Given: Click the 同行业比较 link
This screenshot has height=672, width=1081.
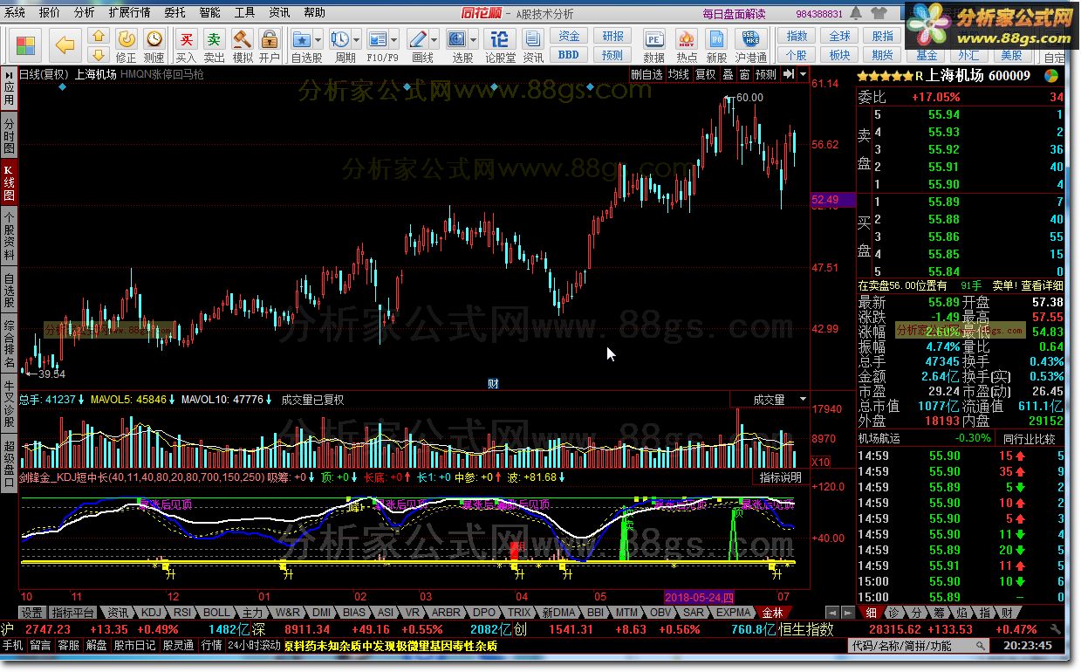Looking at the screenshot, I should point(1030,438).
